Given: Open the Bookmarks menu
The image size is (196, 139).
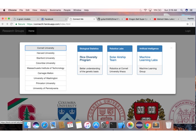Looking at the screenshot, I should (55, 10).
